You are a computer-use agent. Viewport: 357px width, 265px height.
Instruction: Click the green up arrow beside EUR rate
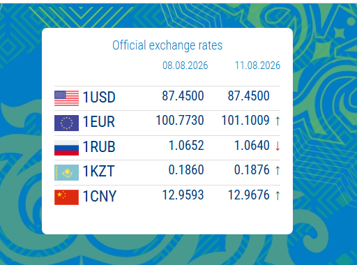278,121
